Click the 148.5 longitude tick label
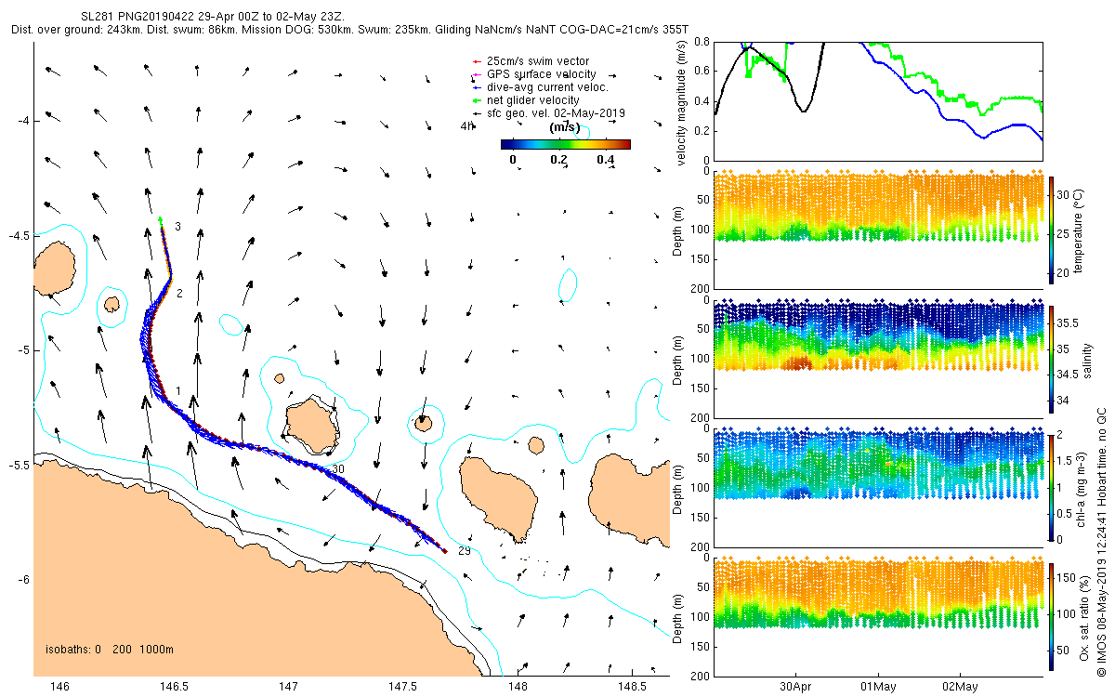 632,687
